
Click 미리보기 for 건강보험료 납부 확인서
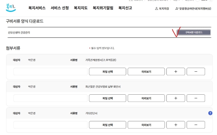click(x=146, y=98)
